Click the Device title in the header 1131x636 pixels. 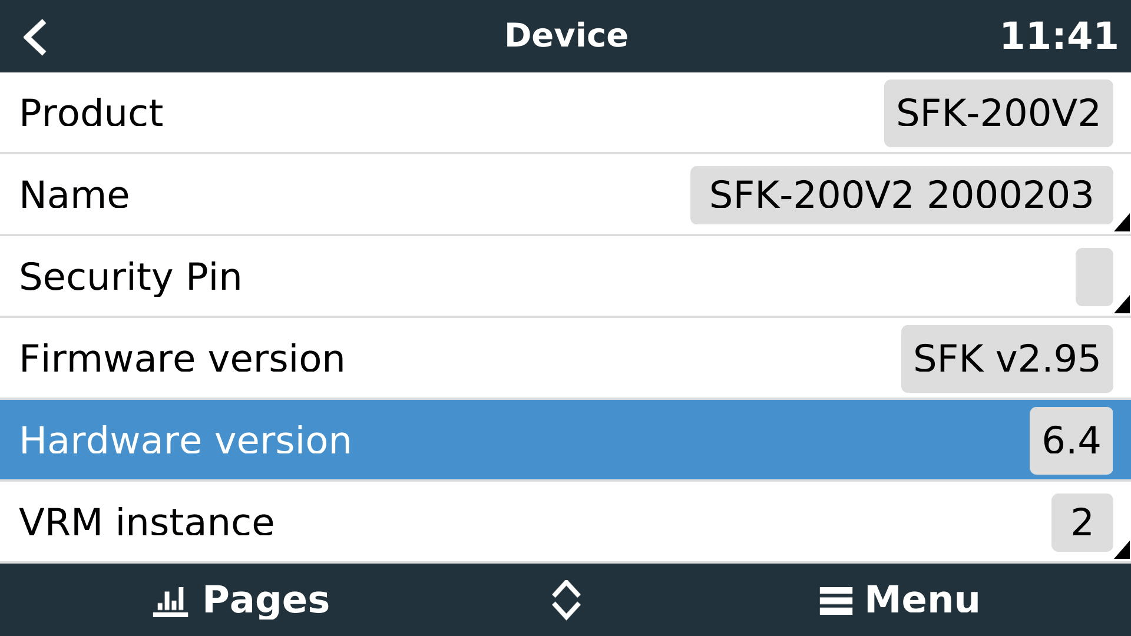click(x=565, y=35)
